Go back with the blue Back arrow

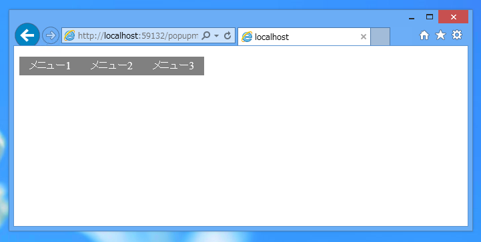pos(27,35)
